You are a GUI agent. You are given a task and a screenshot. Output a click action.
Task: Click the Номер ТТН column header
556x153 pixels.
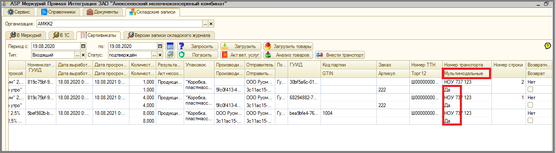[x=426, y=65]
